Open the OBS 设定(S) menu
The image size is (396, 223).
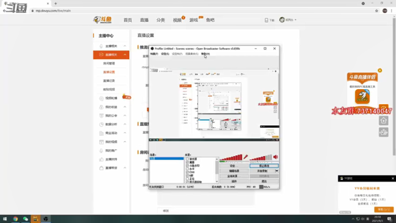pos(165,54)
